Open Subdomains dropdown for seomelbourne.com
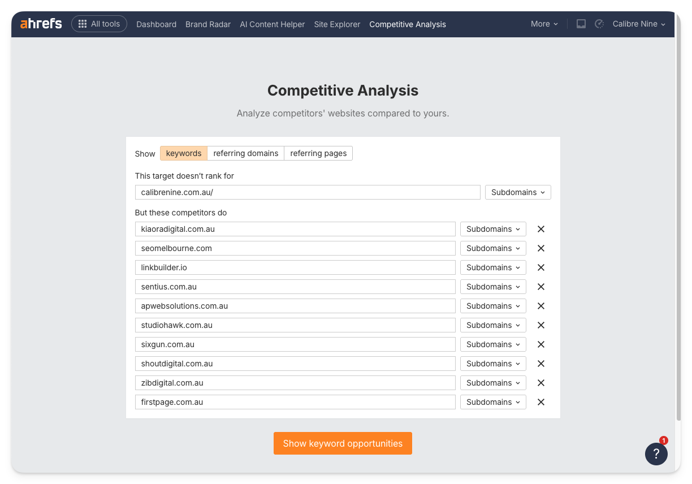 (492, 248)
